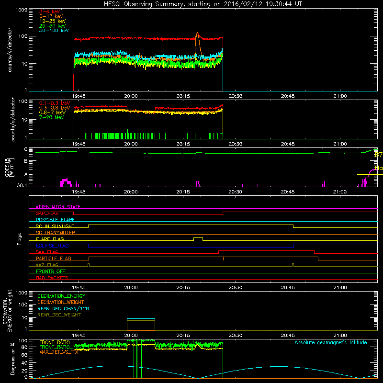Select the 50-100 keV legend label
The width and height of the screenshot is (383, 383).
(x=54, y=31)
